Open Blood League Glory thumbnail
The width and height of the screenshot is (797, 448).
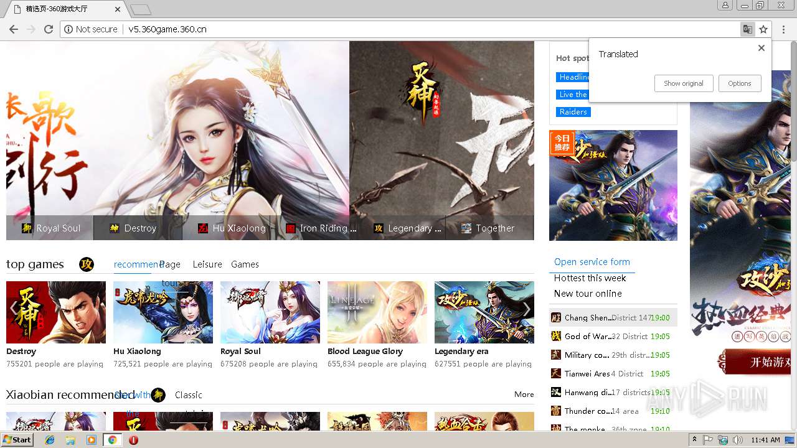[x=377, y=312]
